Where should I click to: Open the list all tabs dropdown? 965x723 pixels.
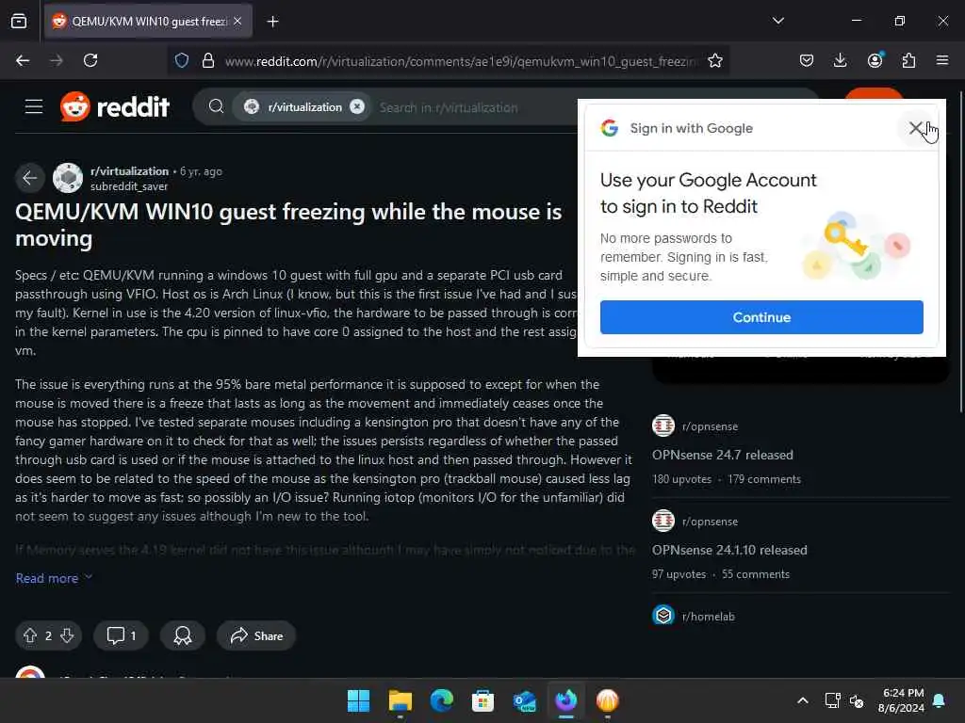tap(777, 21)
